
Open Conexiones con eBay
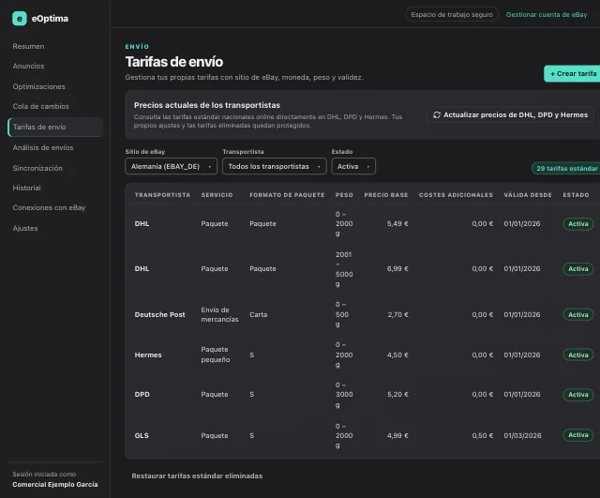(x=49, y=208)
